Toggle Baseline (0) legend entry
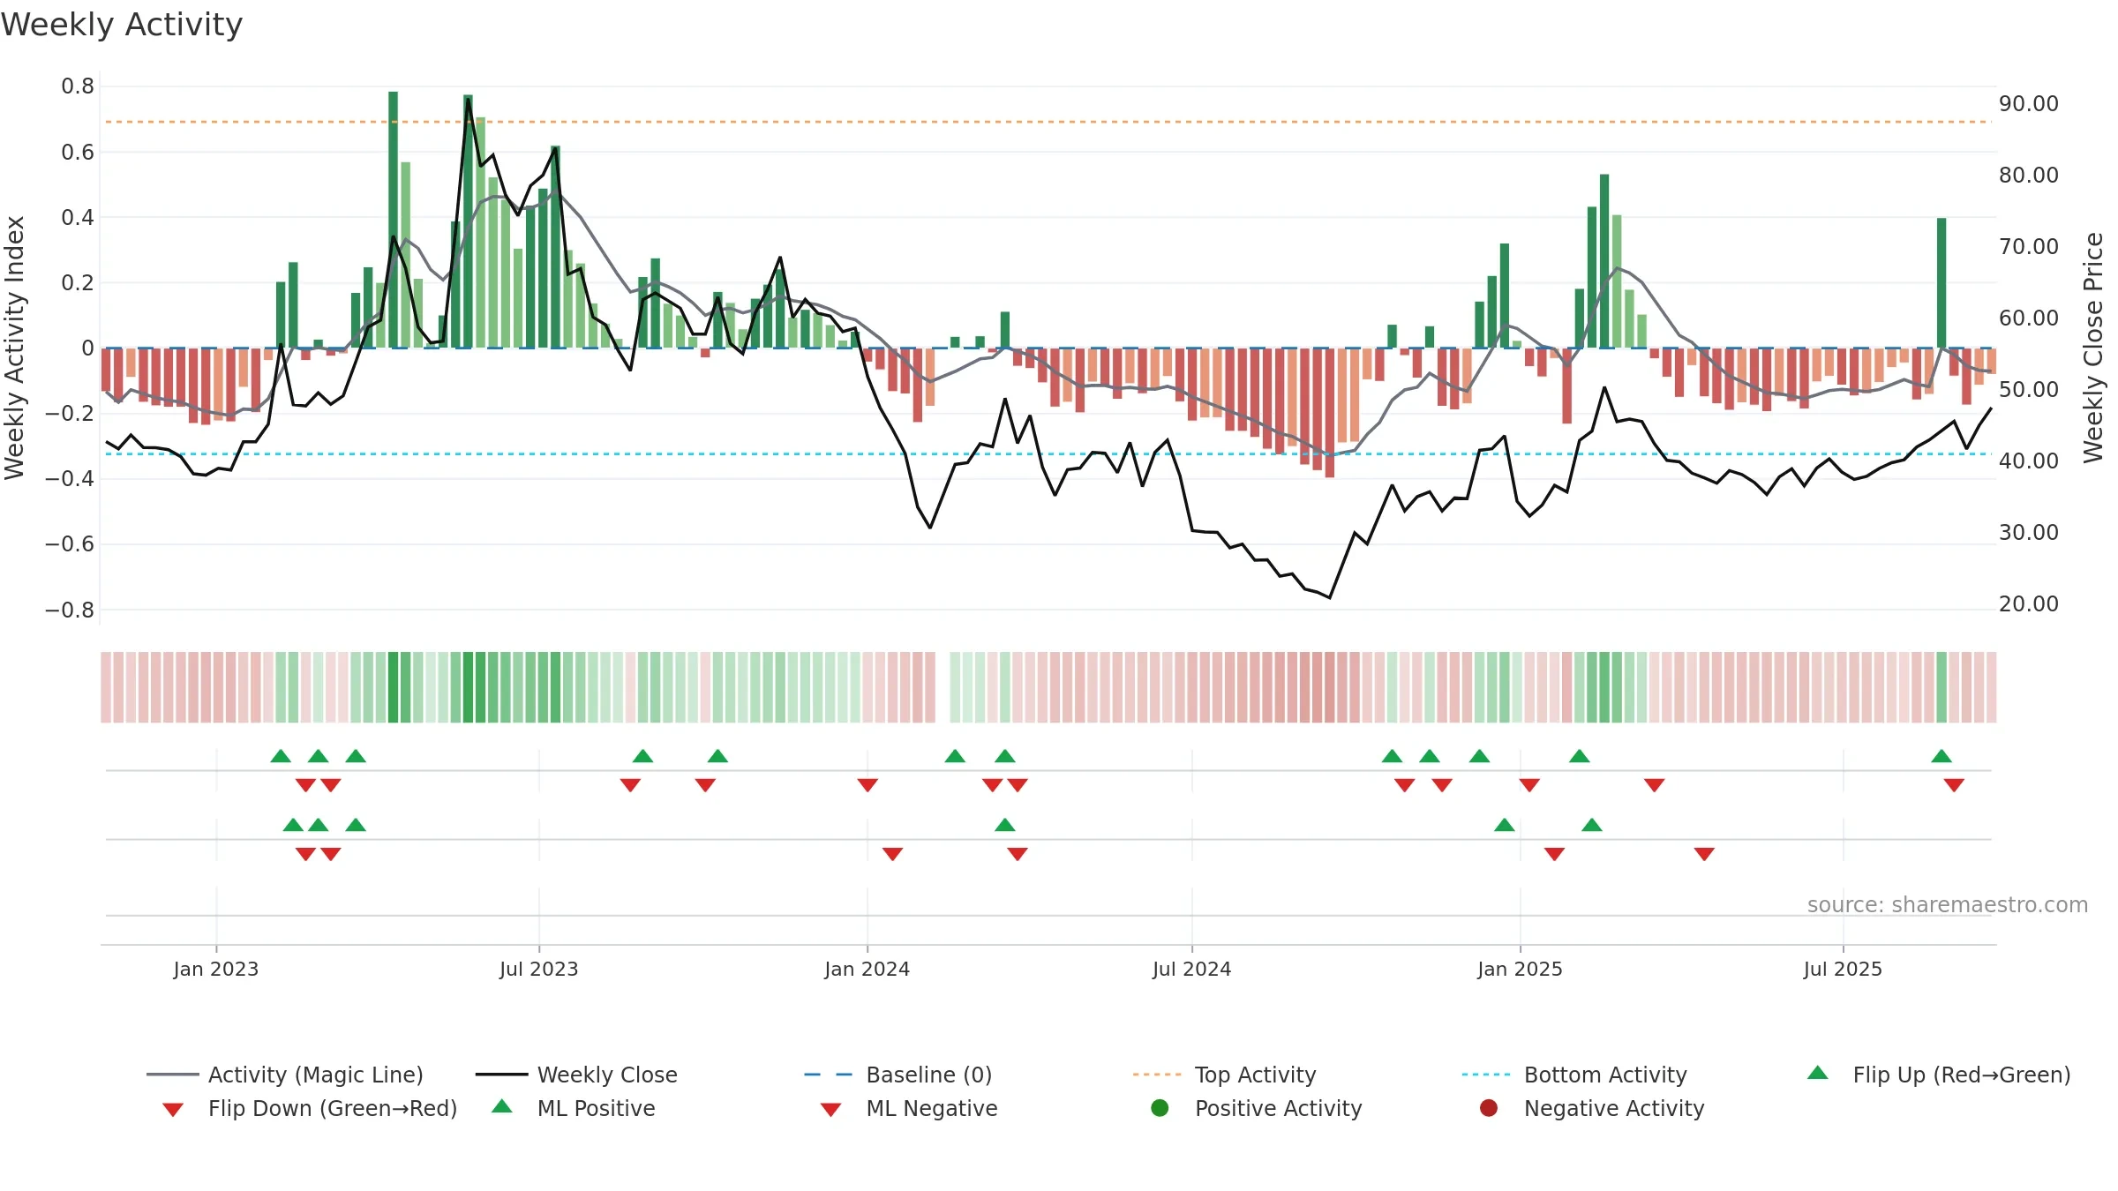This screenshot has width=2118, height=1191. point(898,1075)
